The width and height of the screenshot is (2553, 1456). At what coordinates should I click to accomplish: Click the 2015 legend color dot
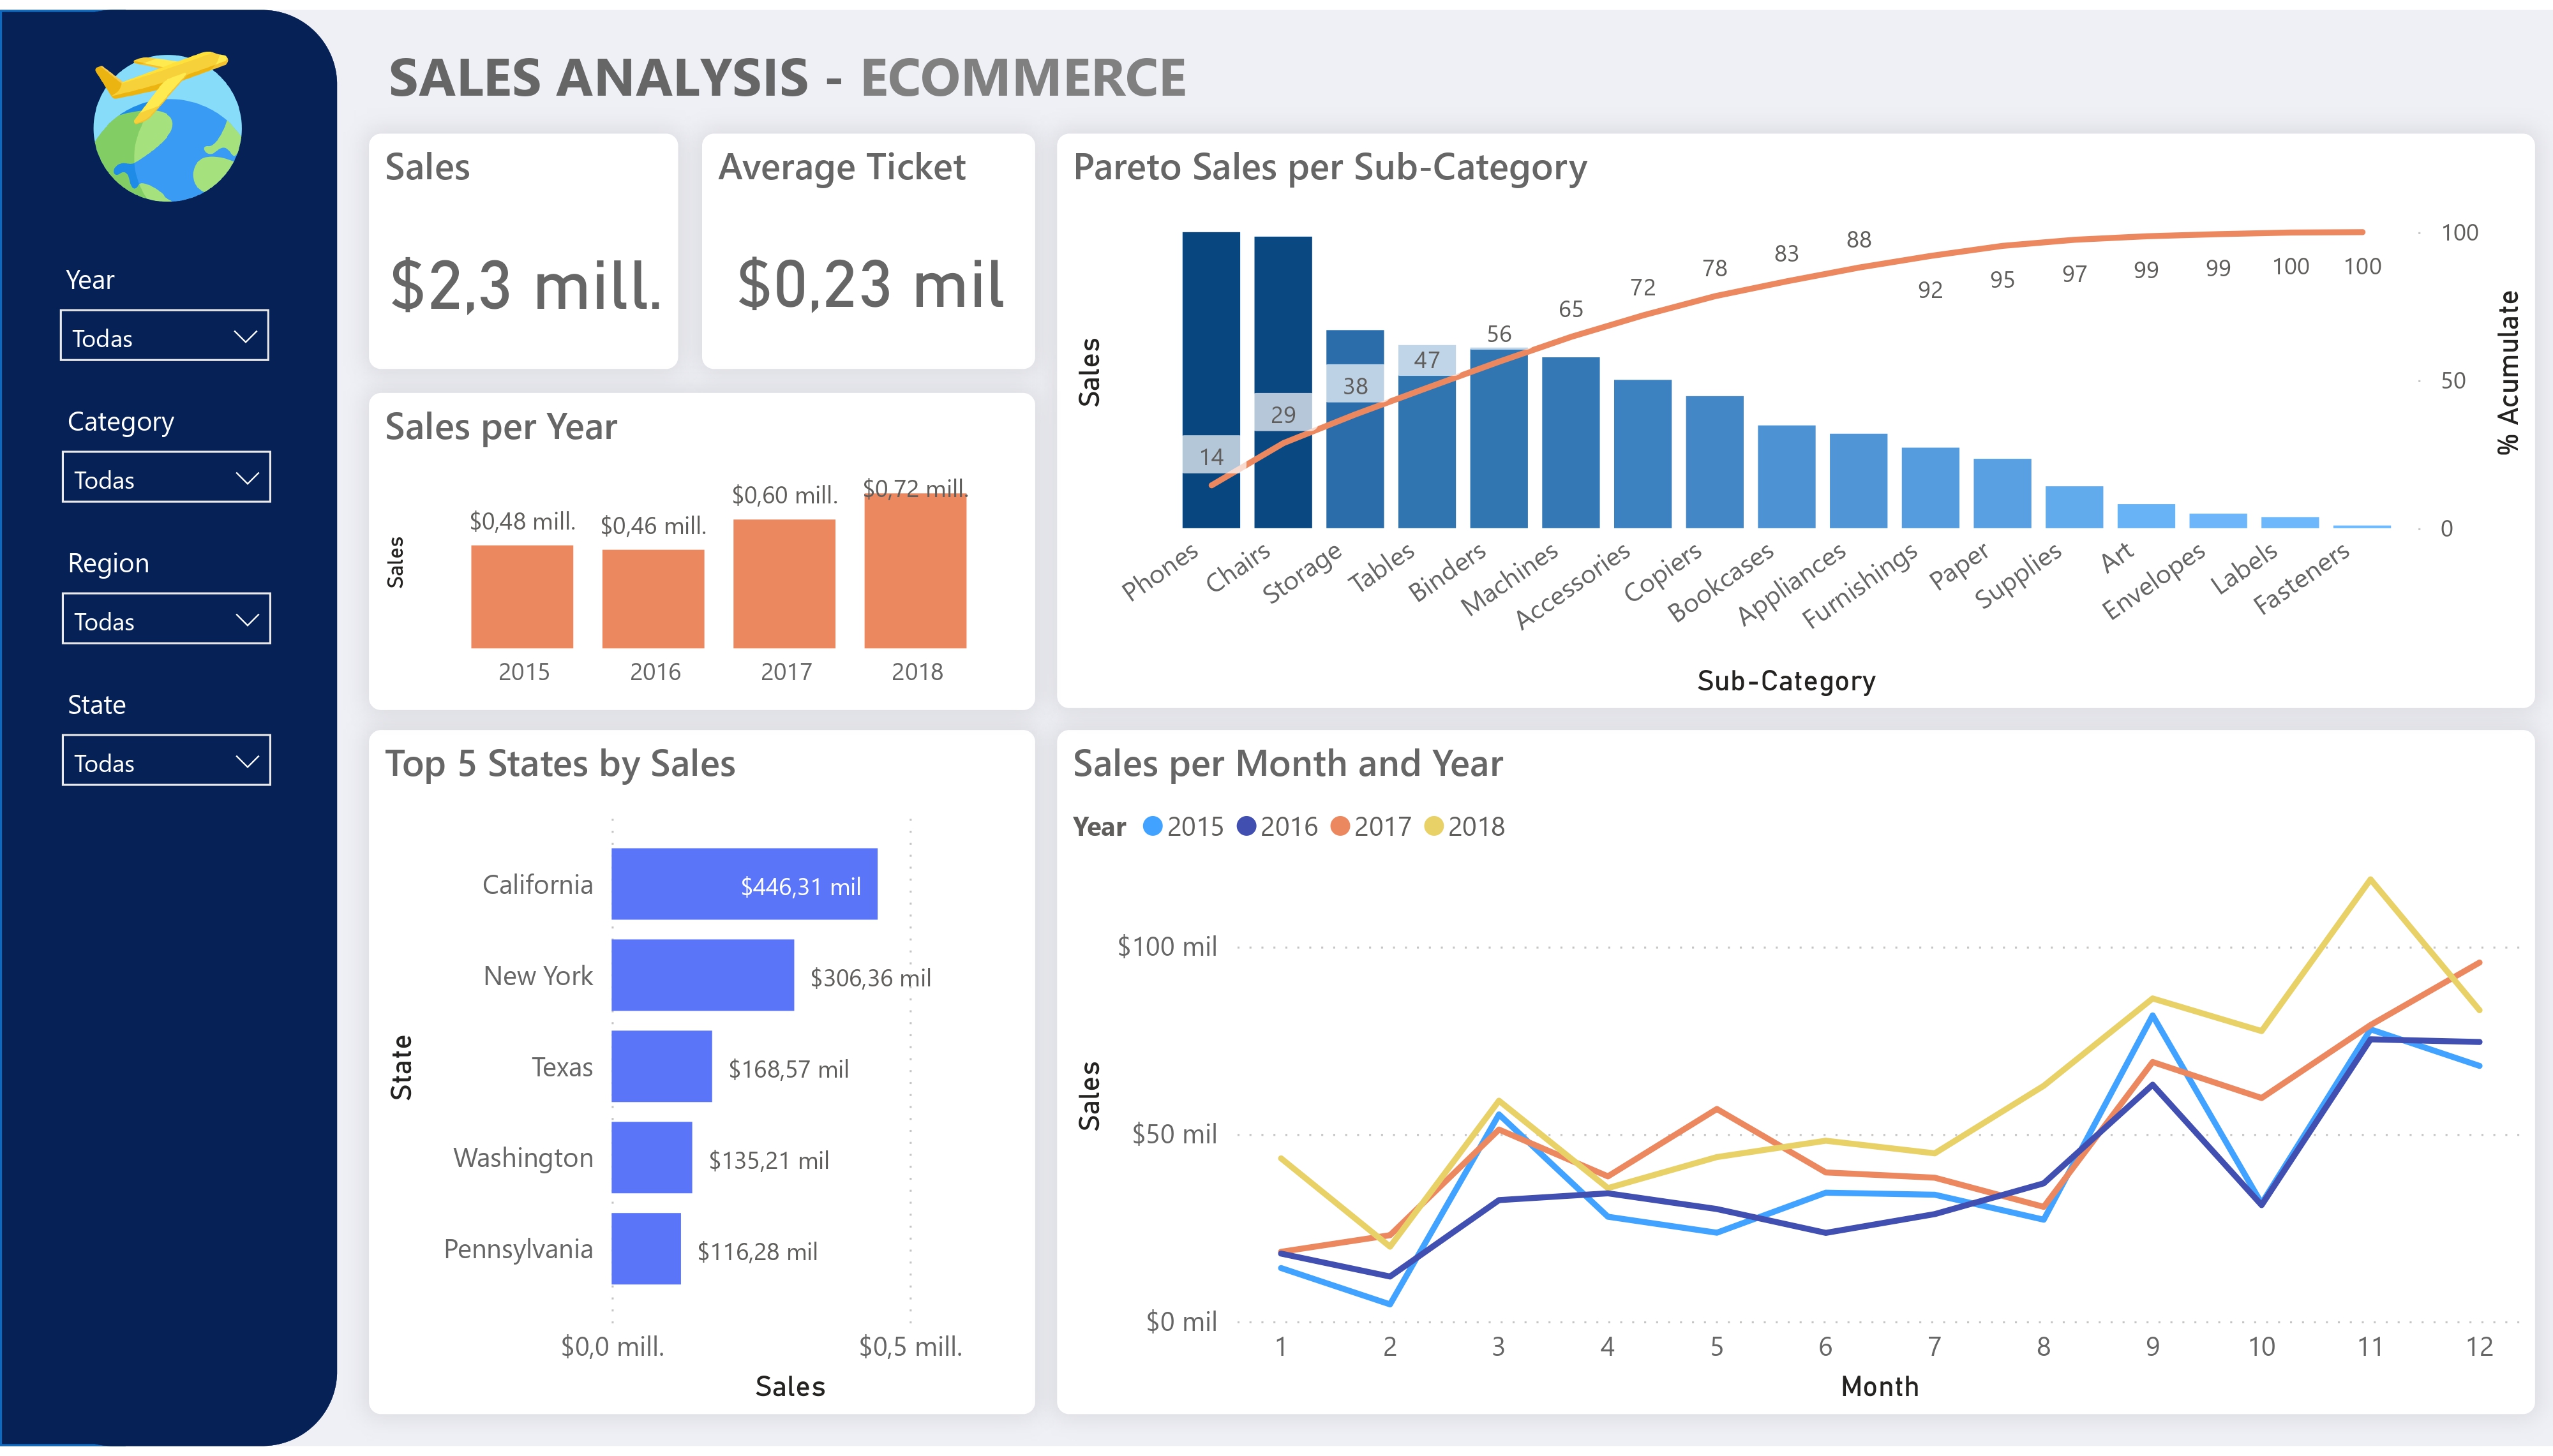point(1154,826)
